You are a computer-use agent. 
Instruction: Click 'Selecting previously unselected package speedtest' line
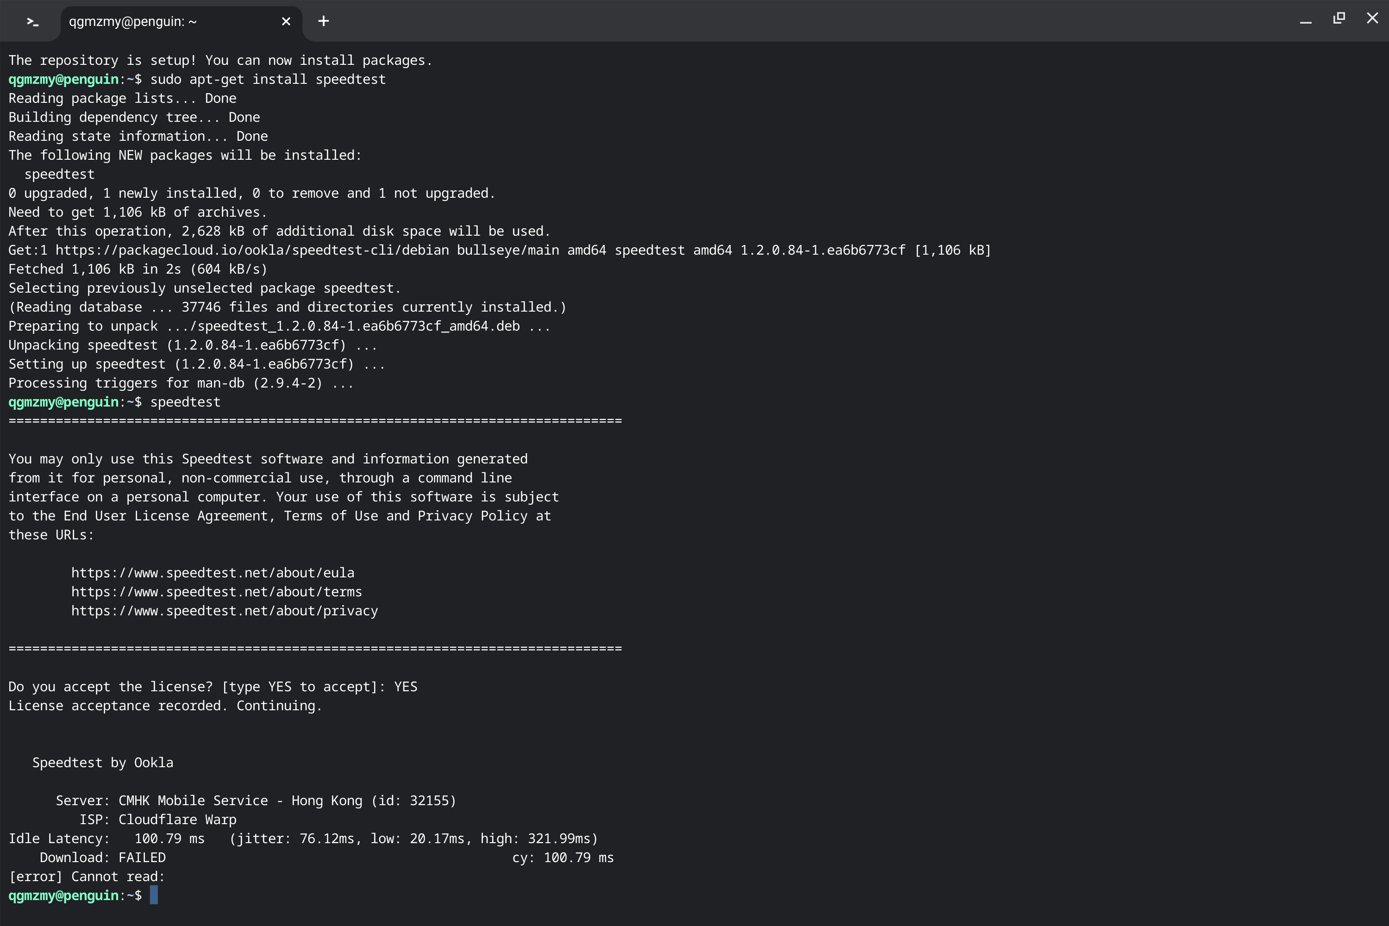(x=205, y=288)
